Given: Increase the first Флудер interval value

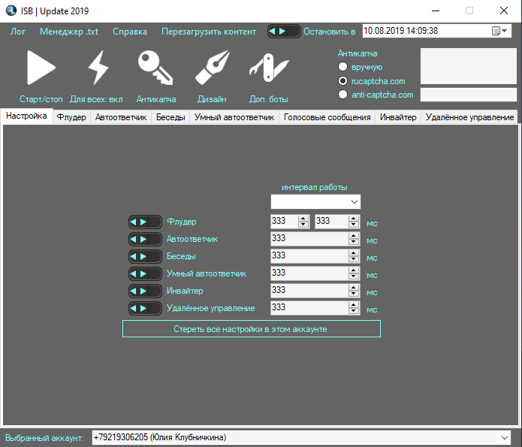Looking at the screenshot, I should pyautogui.click(x=303, y=219).
